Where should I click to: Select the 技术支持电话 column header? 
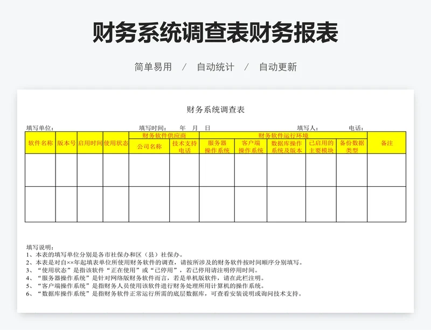pos(184,146)
